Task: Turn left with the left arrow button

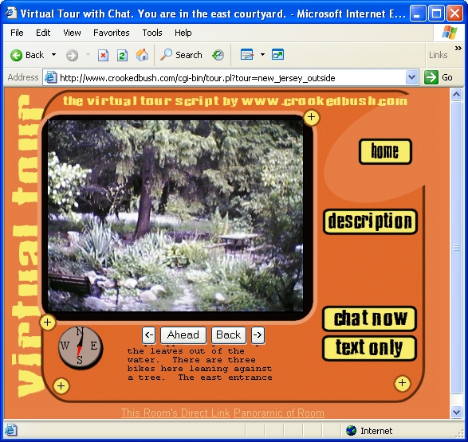Action: [x=148, y=335]
